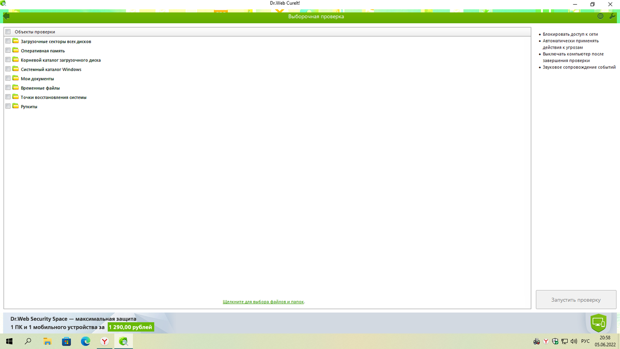Image resolution: width=620 pixels, height=349 pixels.
Task: Switch input language via РУС indicator
Action: tap(585, 341)
